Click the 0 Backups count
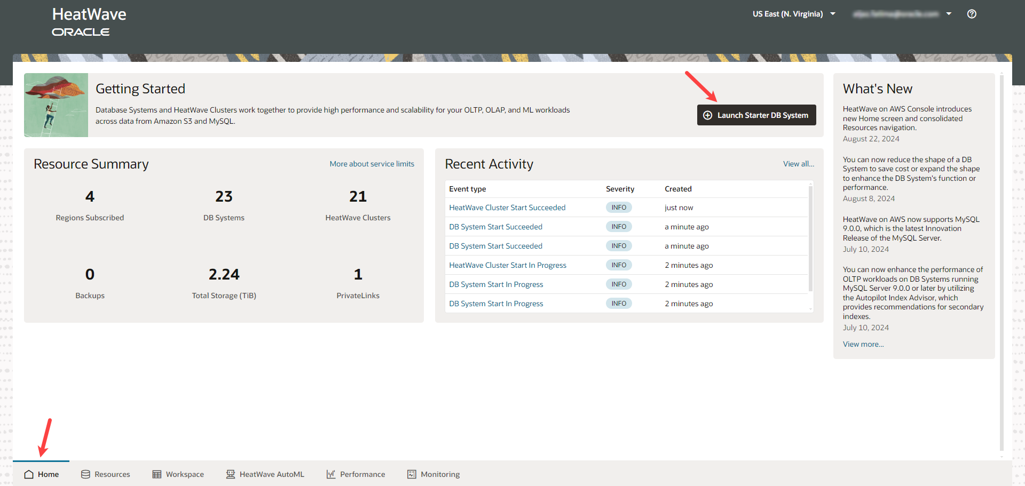This screenshot has width=1025, height=486. [90, 275]
